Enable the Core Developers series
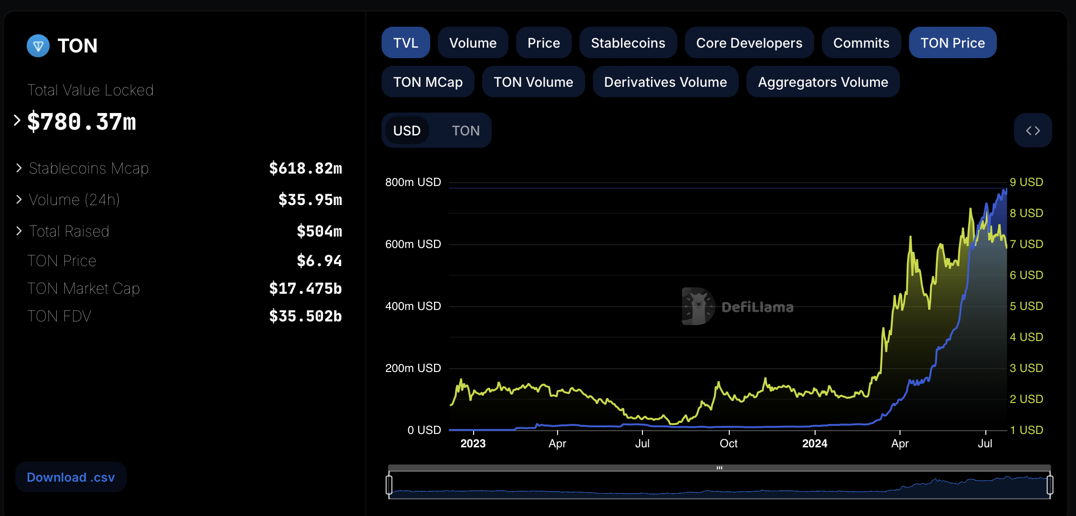The height and width of the screenshot is (516, 1076). 749,43
